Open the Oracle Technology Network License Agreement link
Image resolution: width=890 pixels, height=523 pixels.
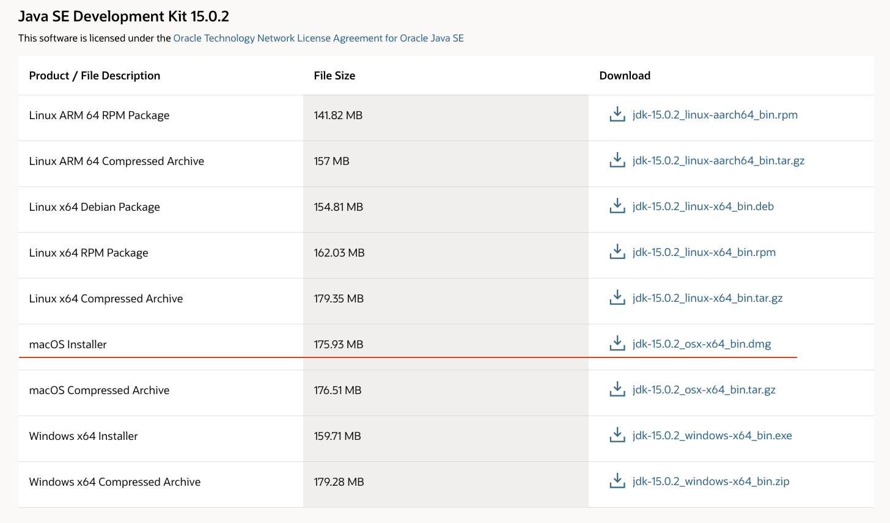[318, 38]
